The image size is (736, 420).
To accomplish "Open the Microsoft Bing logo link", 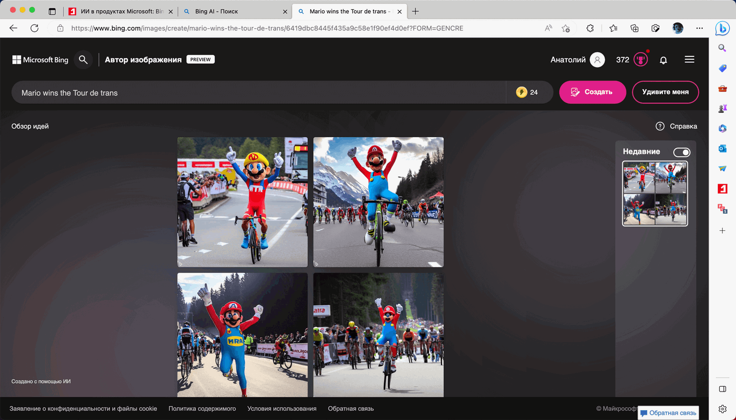I will (40, 60).
